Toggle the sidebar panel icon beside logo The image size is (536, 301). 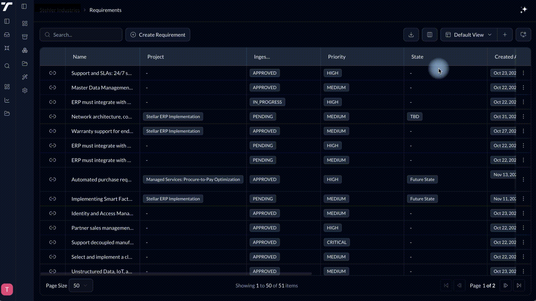(x=24, y=6)
